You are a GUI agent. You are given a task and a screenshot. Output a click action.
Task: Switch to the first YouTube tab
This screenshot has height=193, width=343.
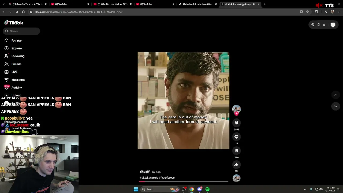coord(70,4)
